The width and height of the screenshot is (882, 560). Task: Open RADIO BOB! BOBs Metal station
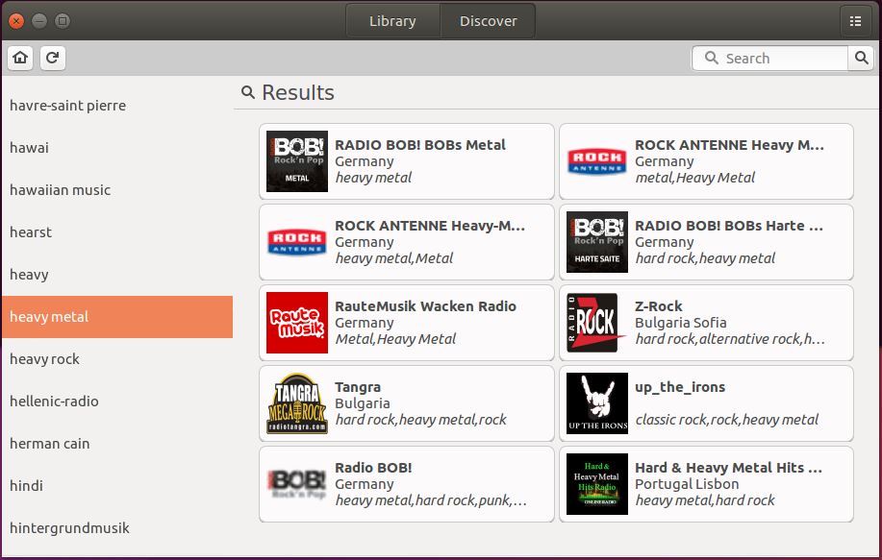tap(419, 145)
